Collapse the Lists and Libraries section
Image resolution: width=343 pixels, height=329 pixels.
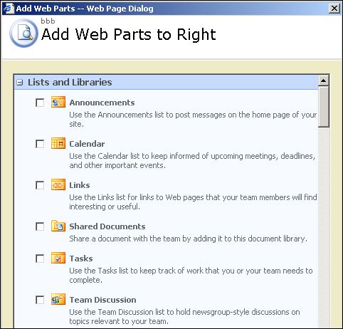tap(20, 83)
